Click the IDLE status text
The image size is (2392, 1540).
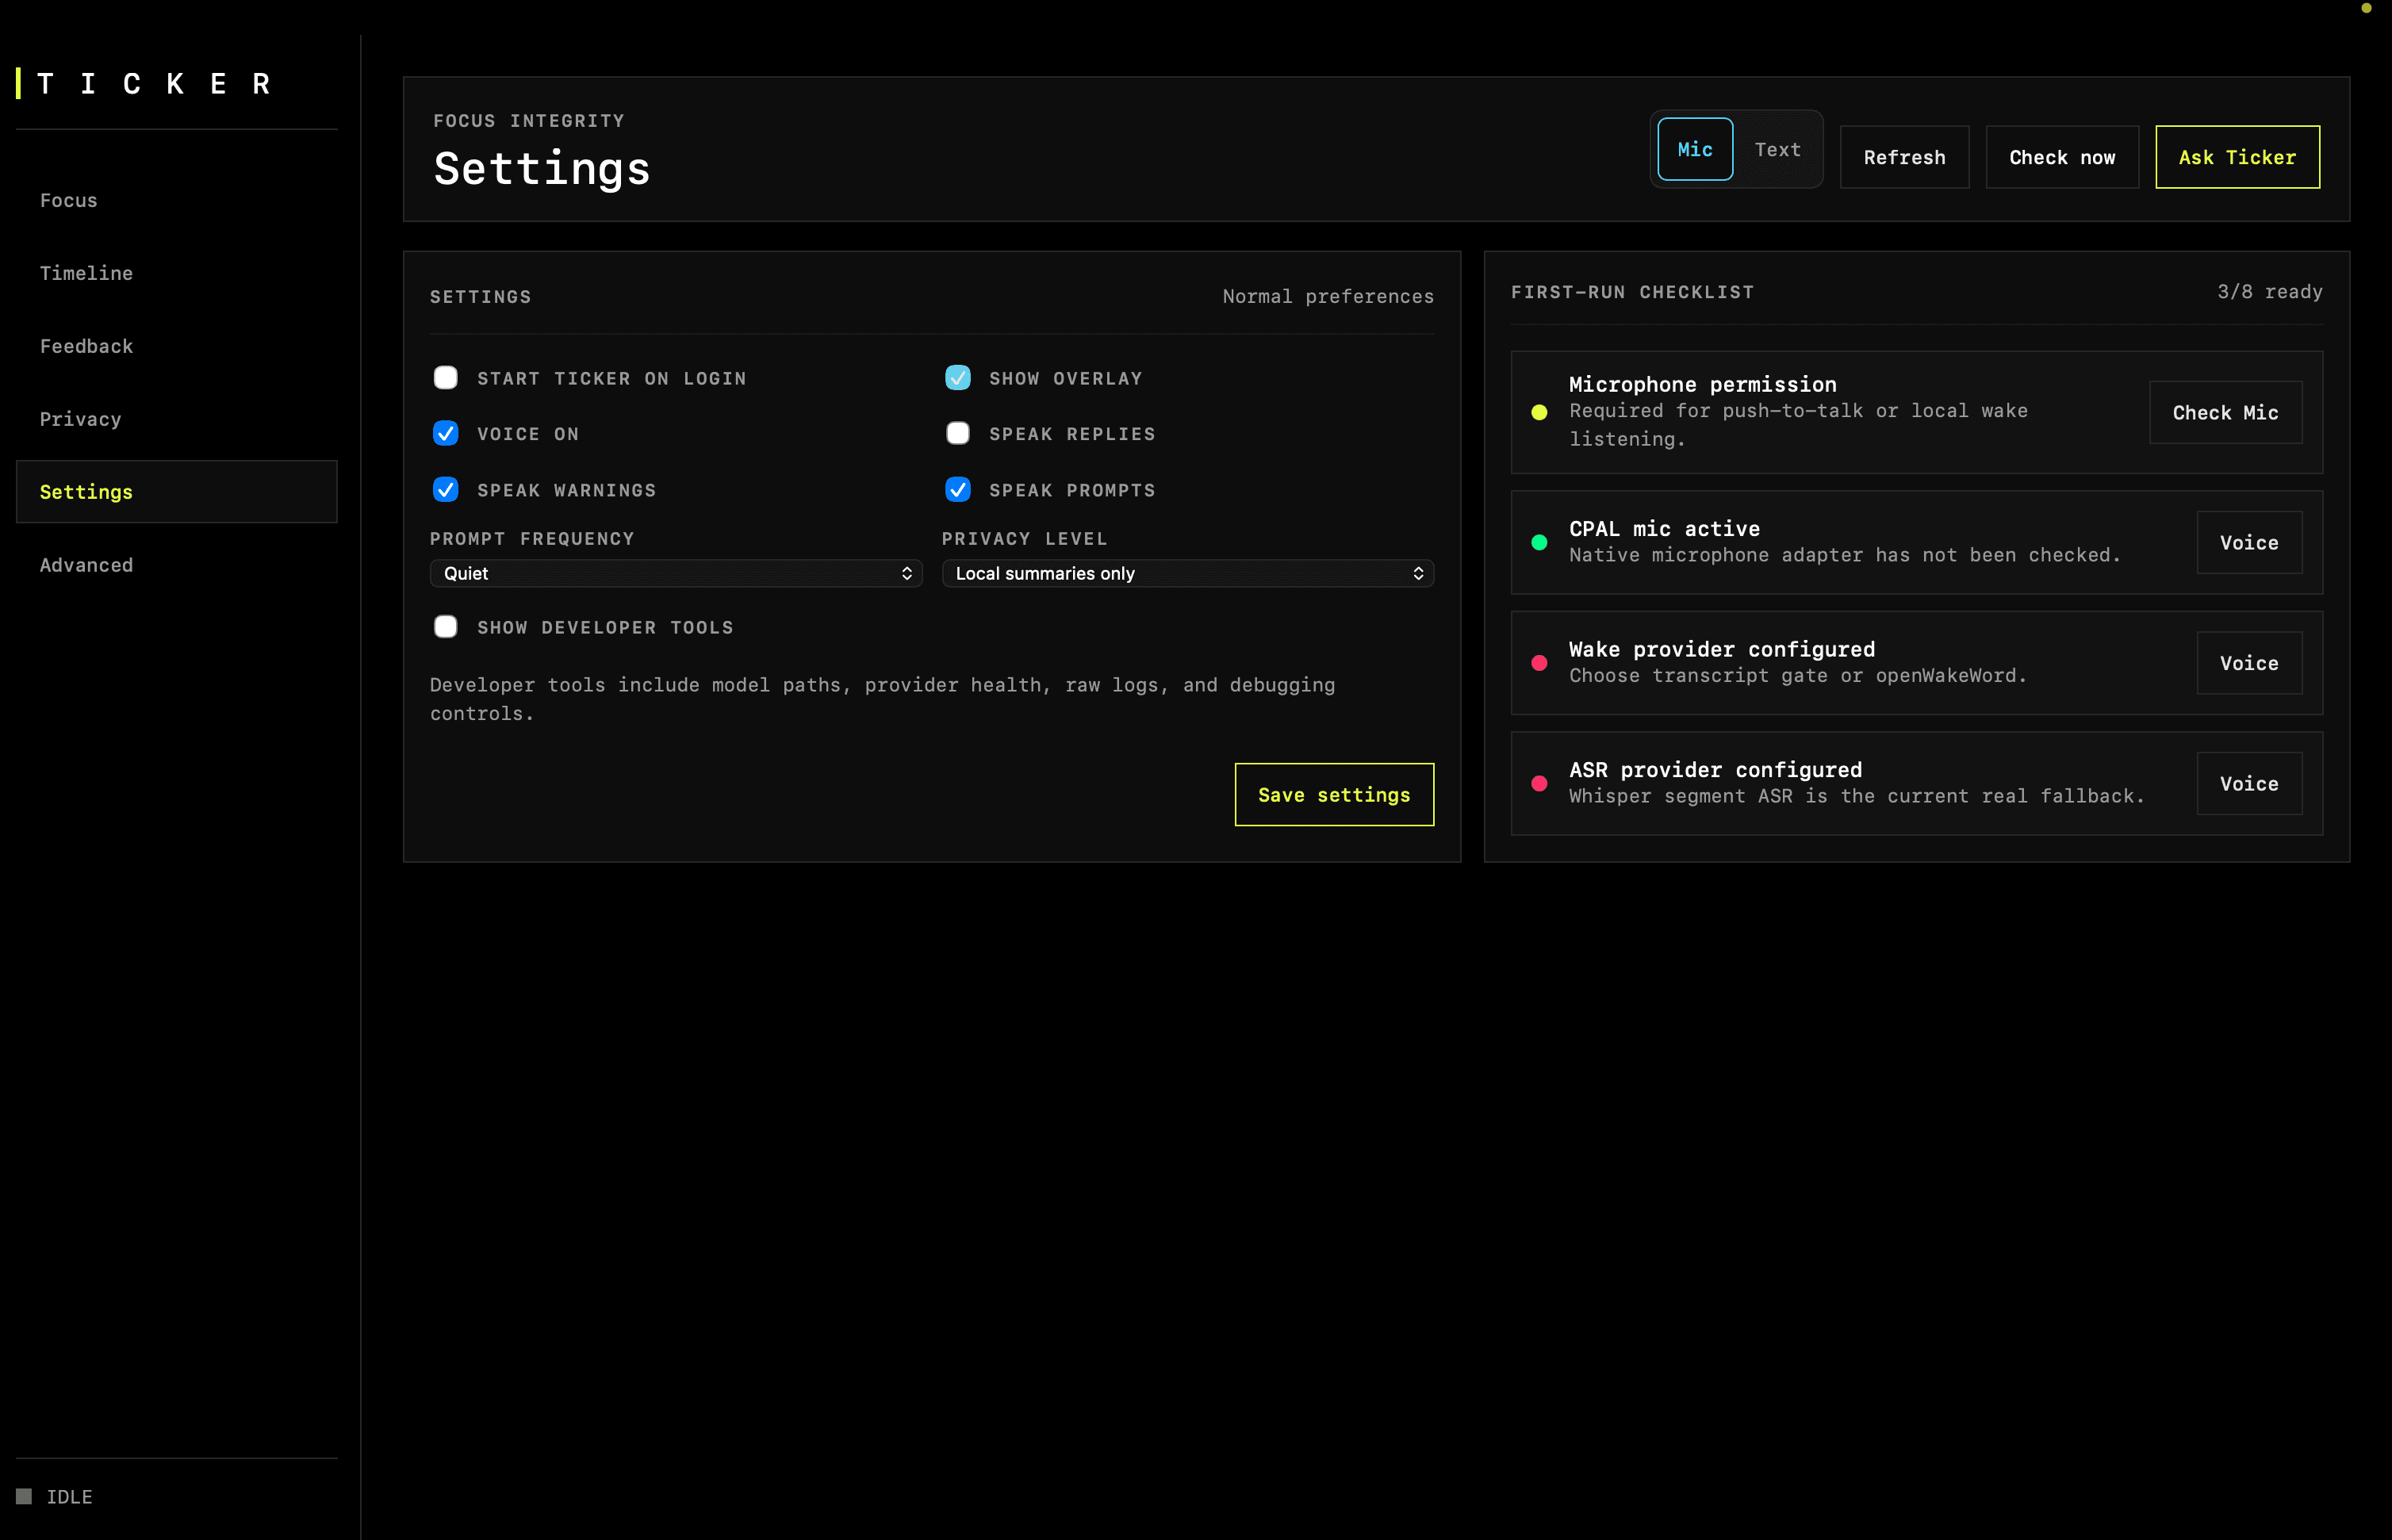(69, 1497)
